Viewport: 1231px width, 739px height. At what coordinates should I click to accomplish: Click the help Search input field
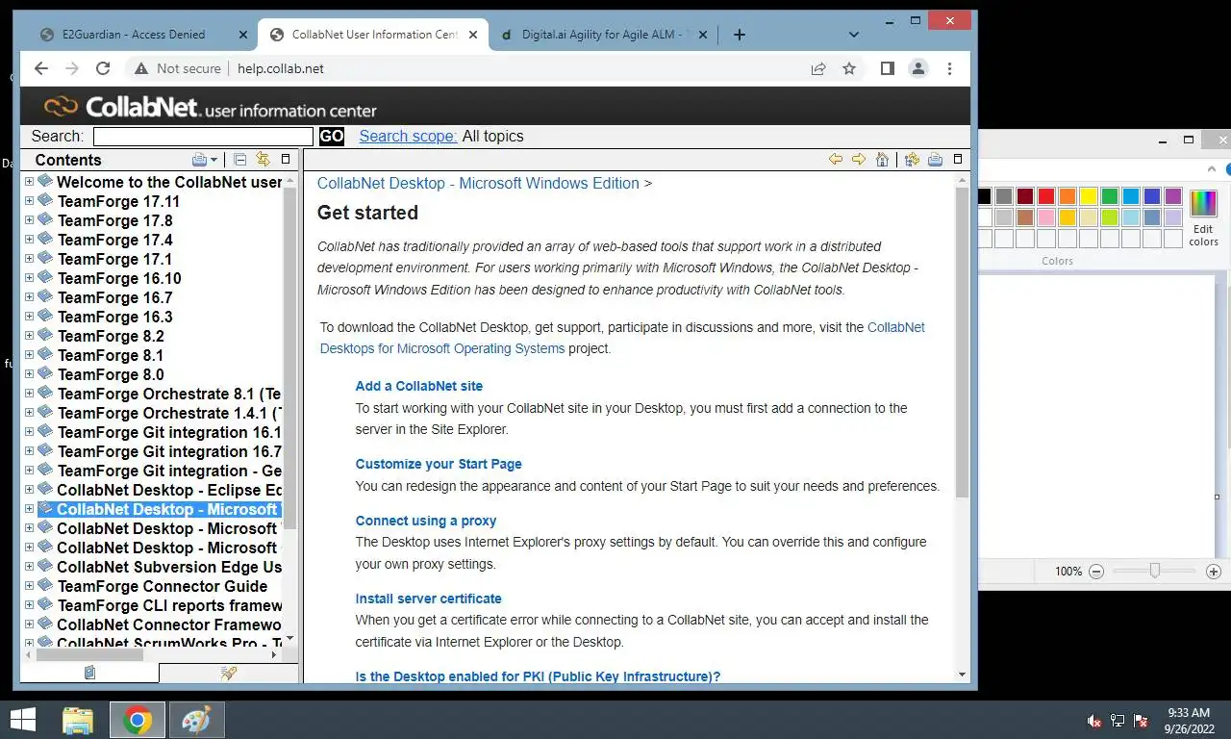pyautogui.click(x=203, y=137)
